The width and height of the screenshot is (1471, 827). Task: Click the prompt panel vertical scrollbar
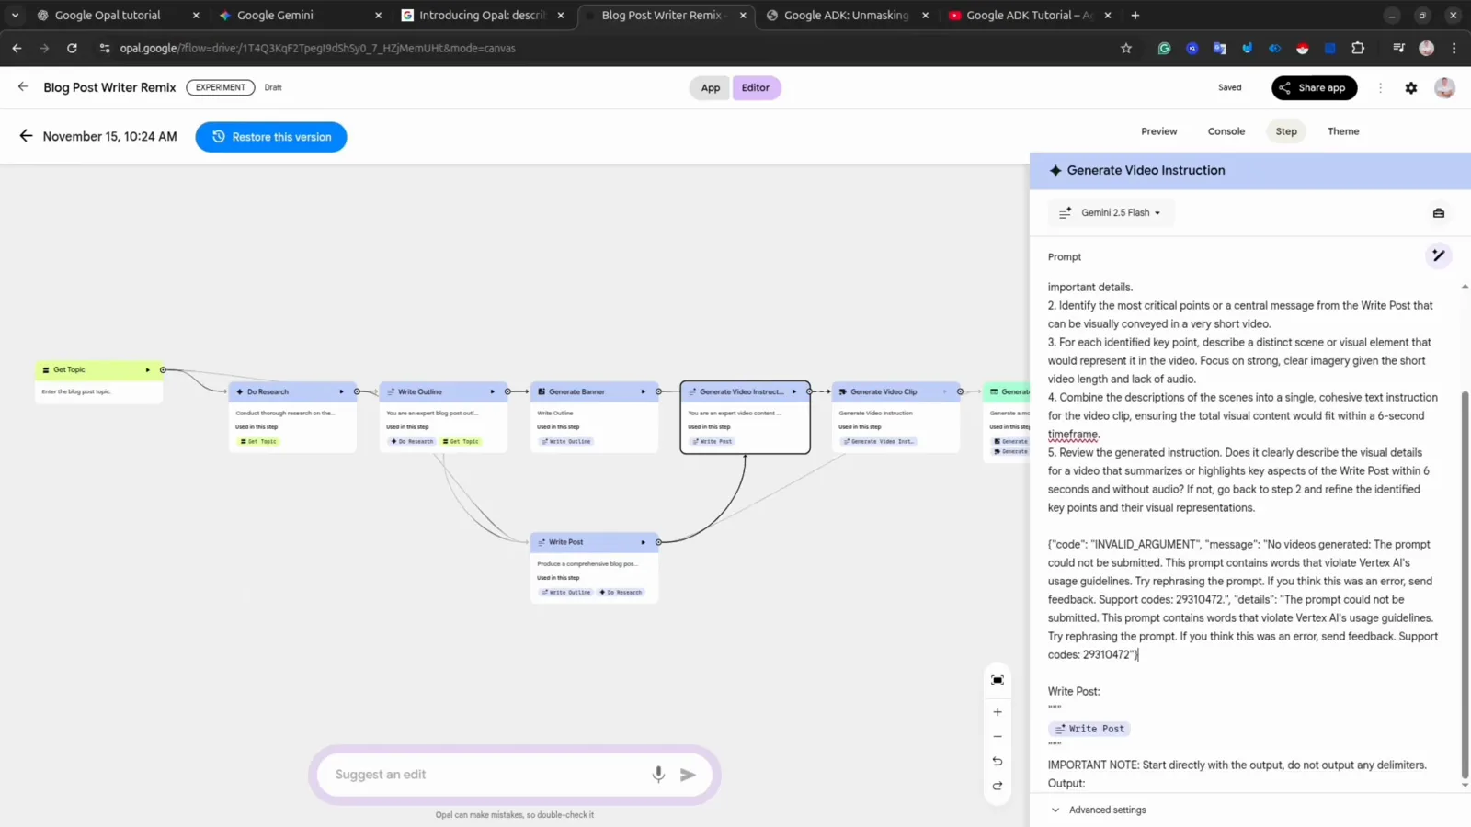pos(1465,584)
